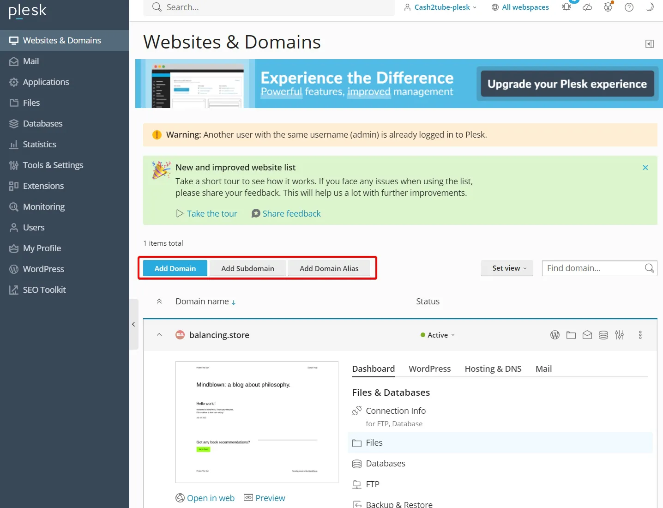This screenshot has height=508, width=663.
Task: Open the All webspaces selector
Action: (x=520, y=7)
